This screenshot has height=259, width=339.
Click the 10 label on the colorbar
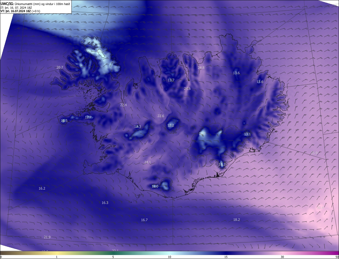click(169, 257)
